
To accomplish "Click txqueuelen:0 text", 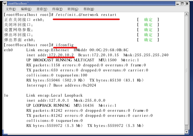I will (69, 121).
